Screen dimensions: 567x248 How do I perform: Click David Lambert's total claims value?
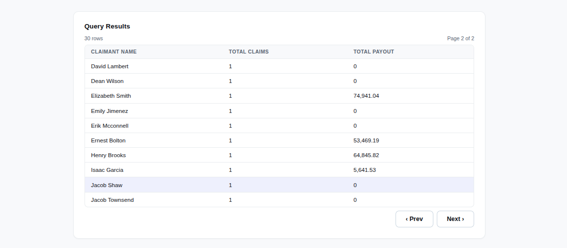(230, 66)
